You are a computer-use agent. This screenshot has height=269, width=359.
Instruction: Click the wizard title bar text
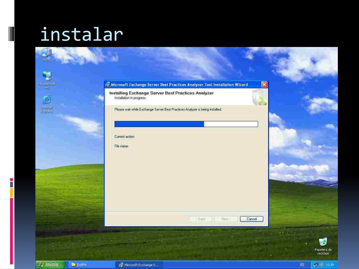(x=179, y=85)
